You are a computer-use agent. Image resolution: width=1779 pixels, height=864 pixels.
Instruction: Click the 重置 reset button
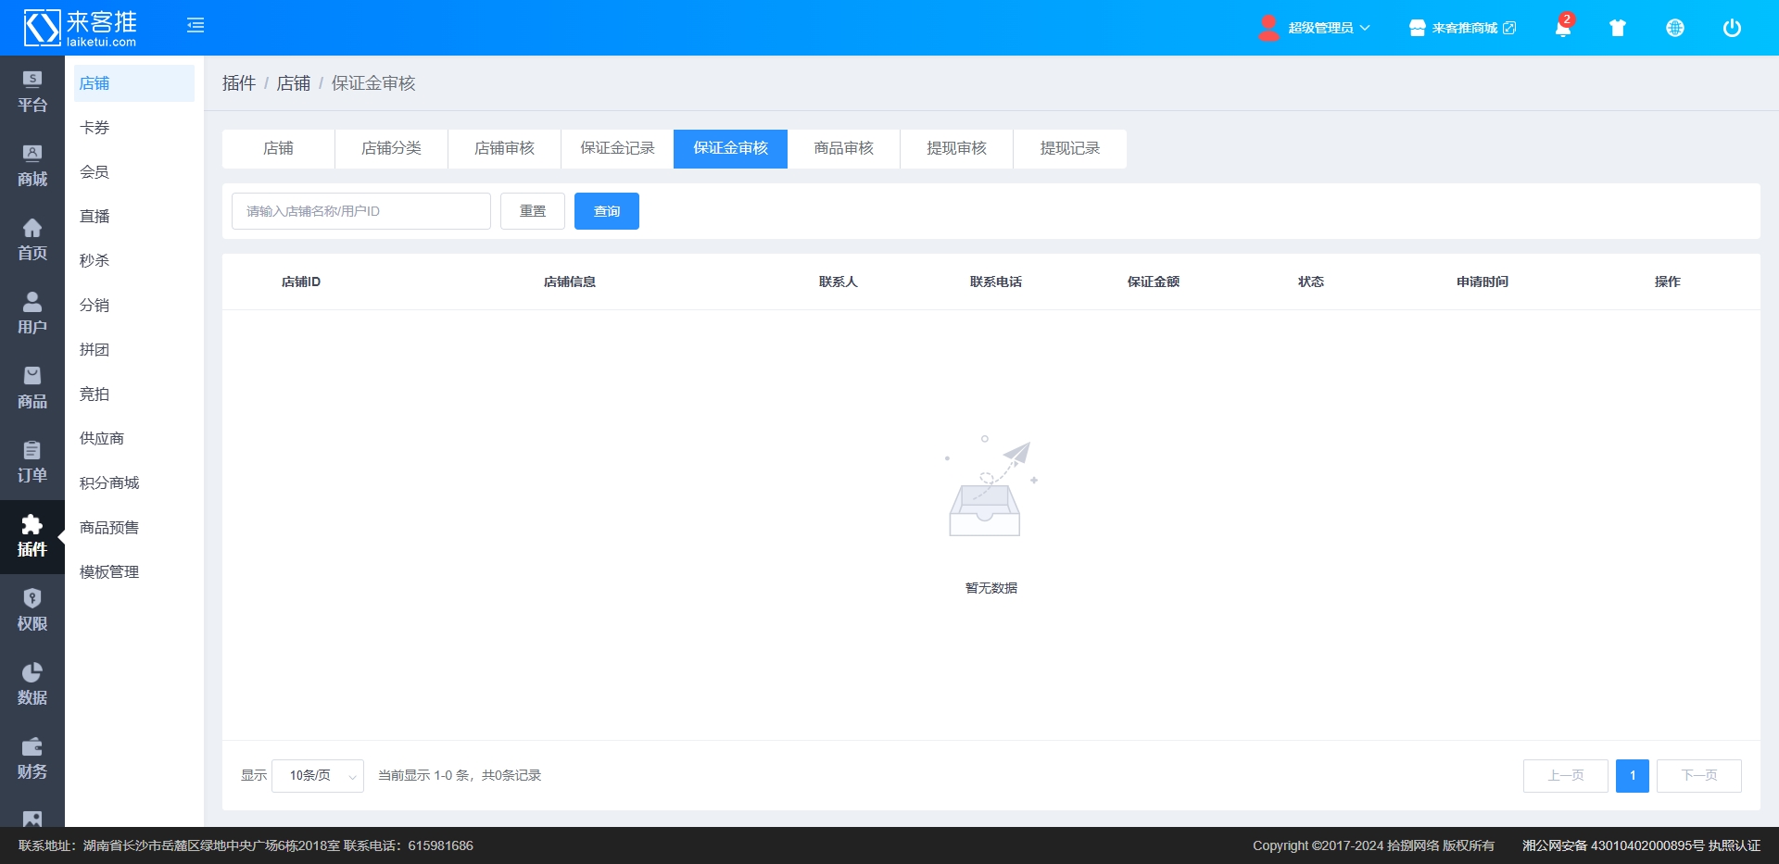click(533, 211)
